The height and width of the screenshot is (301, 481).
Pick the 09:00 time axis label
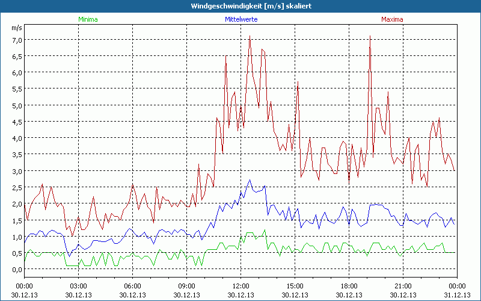(186, 286)
